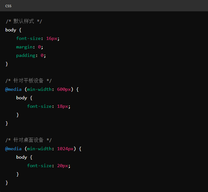This screenshot has height=192, width=208.
Task: Click the margin property name
Action: 24,47
